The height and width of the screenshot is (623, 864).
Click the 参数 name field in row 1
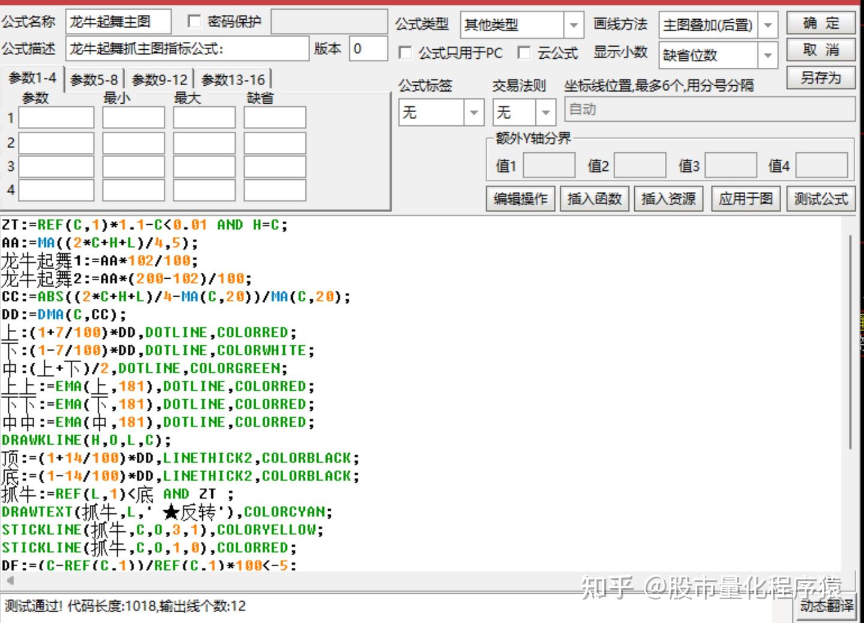(56, 118)
